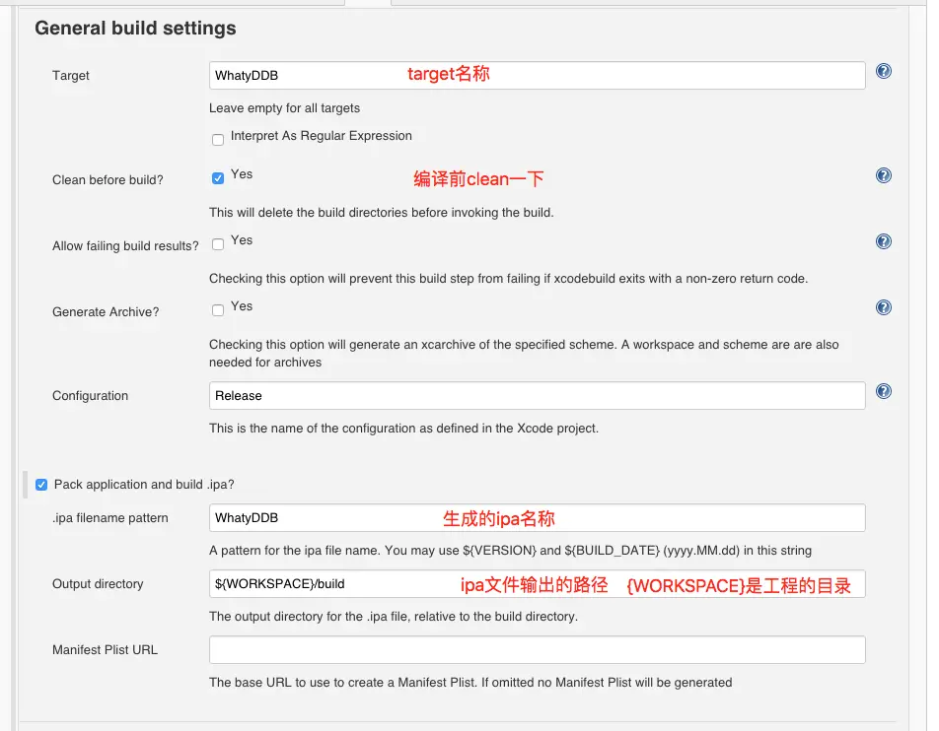
Task: Focus the Configuration field showing Release
Action: coord(538,395)
